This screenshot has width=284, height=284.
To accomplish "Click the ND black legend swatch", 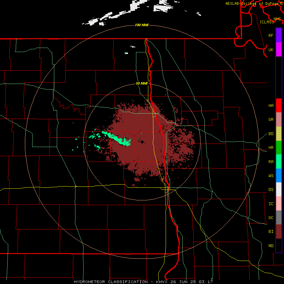I will (279, 246).
